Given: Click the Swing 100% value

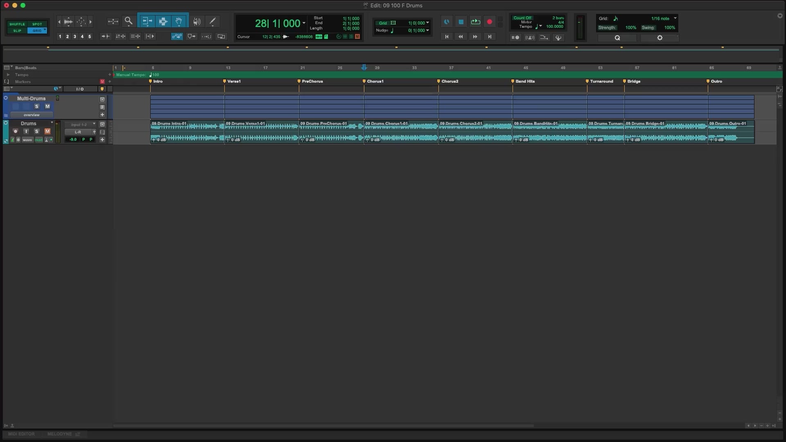Looking at the screenshot, I should (x=669, y=28).
